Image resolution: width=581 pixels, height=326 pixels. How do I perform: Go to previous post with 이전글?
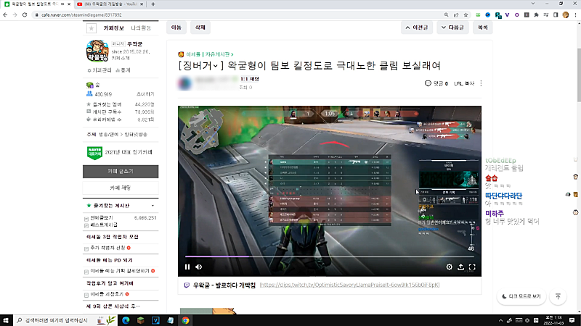point(417,28)
